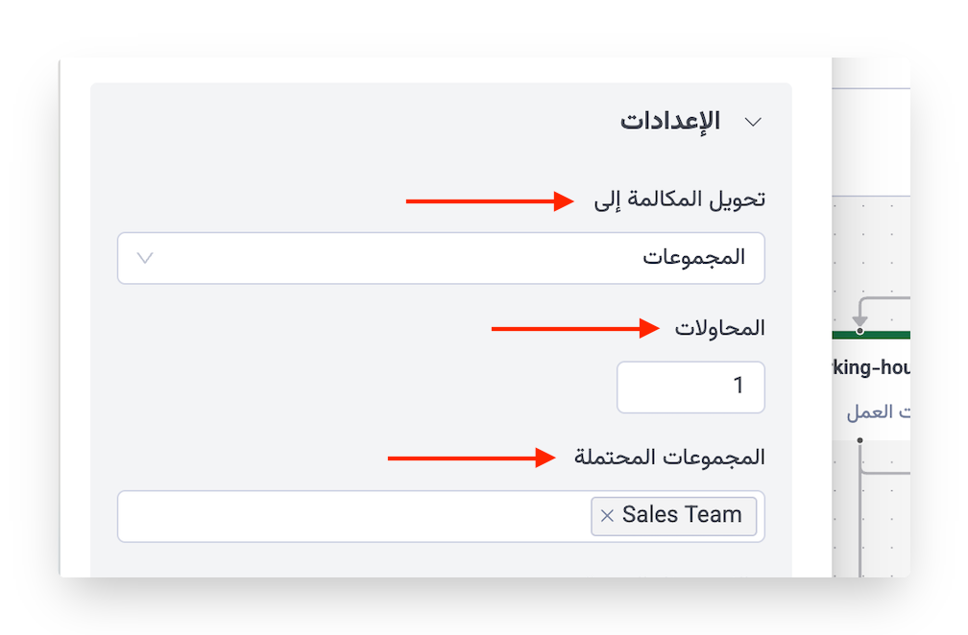Image resolution: width=968 pixels, height=635 pixels.
Task: Click the node's bottom output connector dot
Action: click(859, 440)
